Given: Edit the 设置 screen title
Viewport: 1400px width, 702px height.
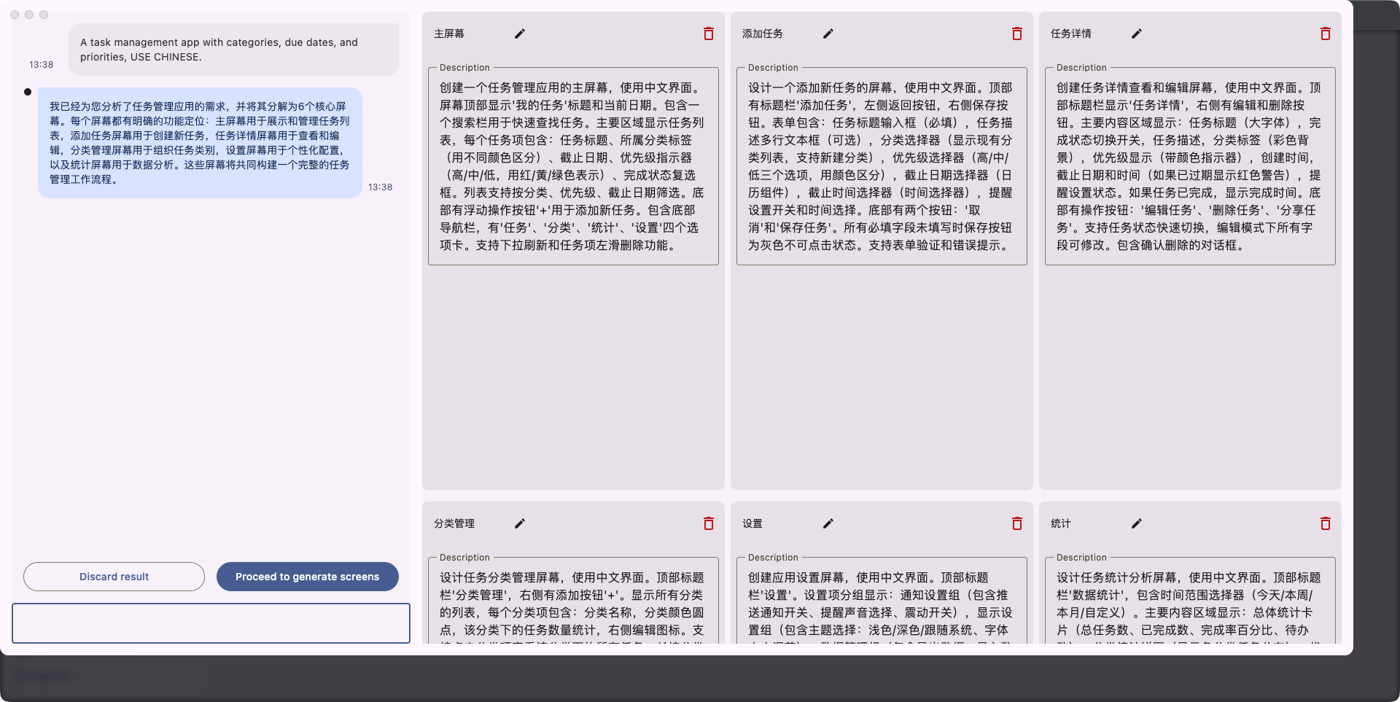Looking at the screenshot, I should click(x=828, y=523).
